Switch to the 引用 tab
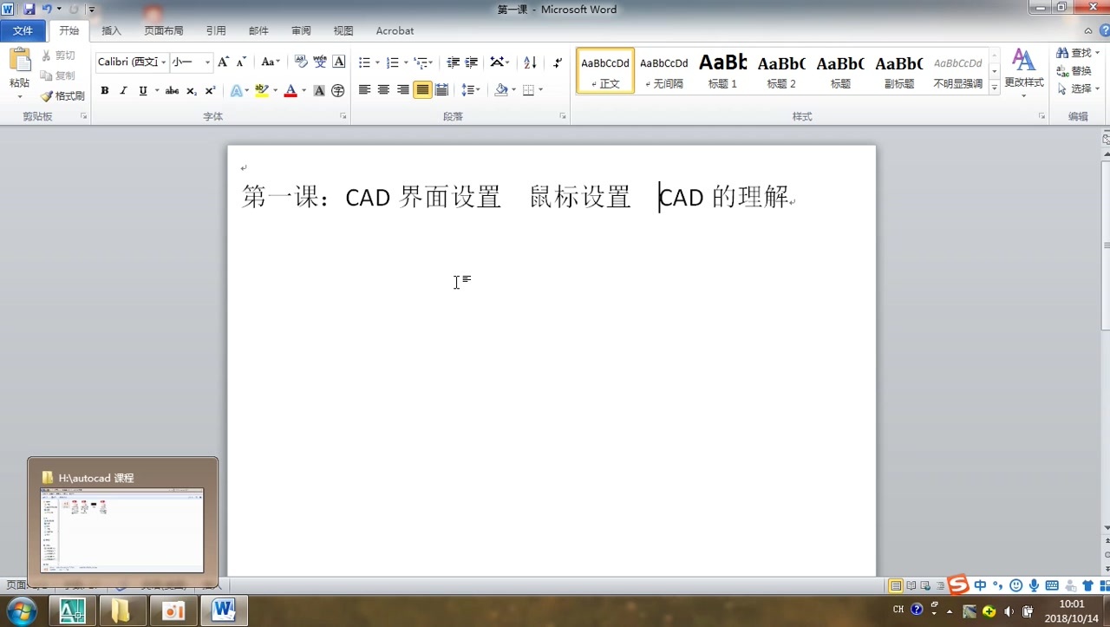 [216, 30]
